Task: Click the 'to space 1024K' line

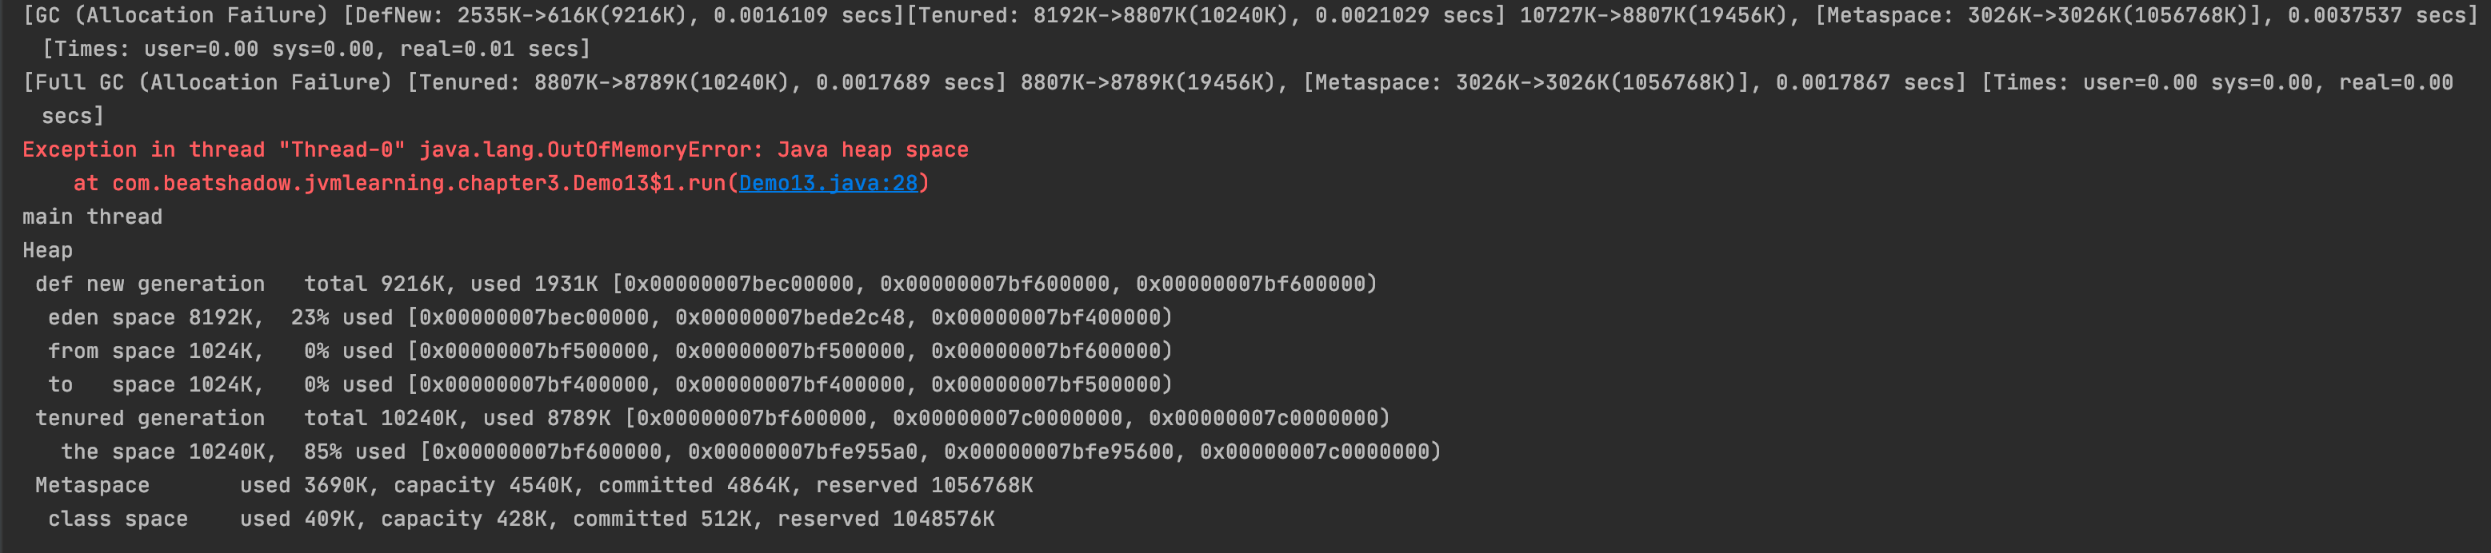Action: click(154, 384)
